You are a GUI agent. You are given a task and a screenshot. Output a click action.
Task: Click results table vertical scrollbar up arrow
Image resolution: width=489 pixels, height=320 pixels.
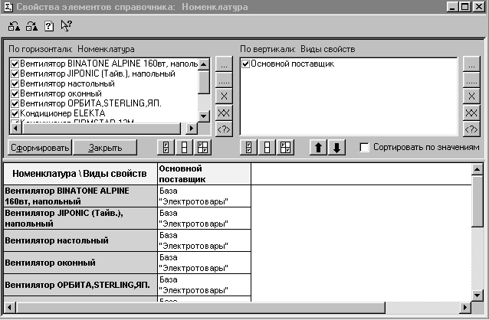(478, 169)
